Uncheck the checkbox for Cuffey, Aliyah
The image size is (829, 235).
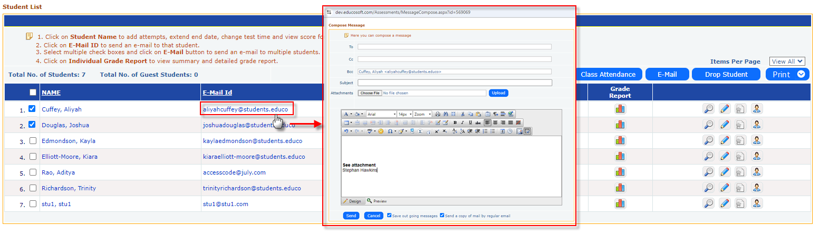(32, 109)
